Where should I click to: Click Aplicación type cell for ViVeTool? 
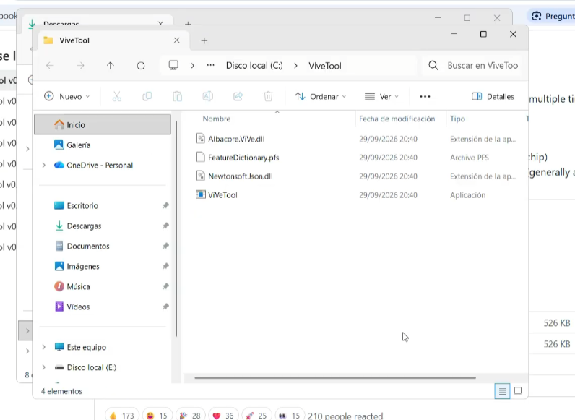pos(468,195)
